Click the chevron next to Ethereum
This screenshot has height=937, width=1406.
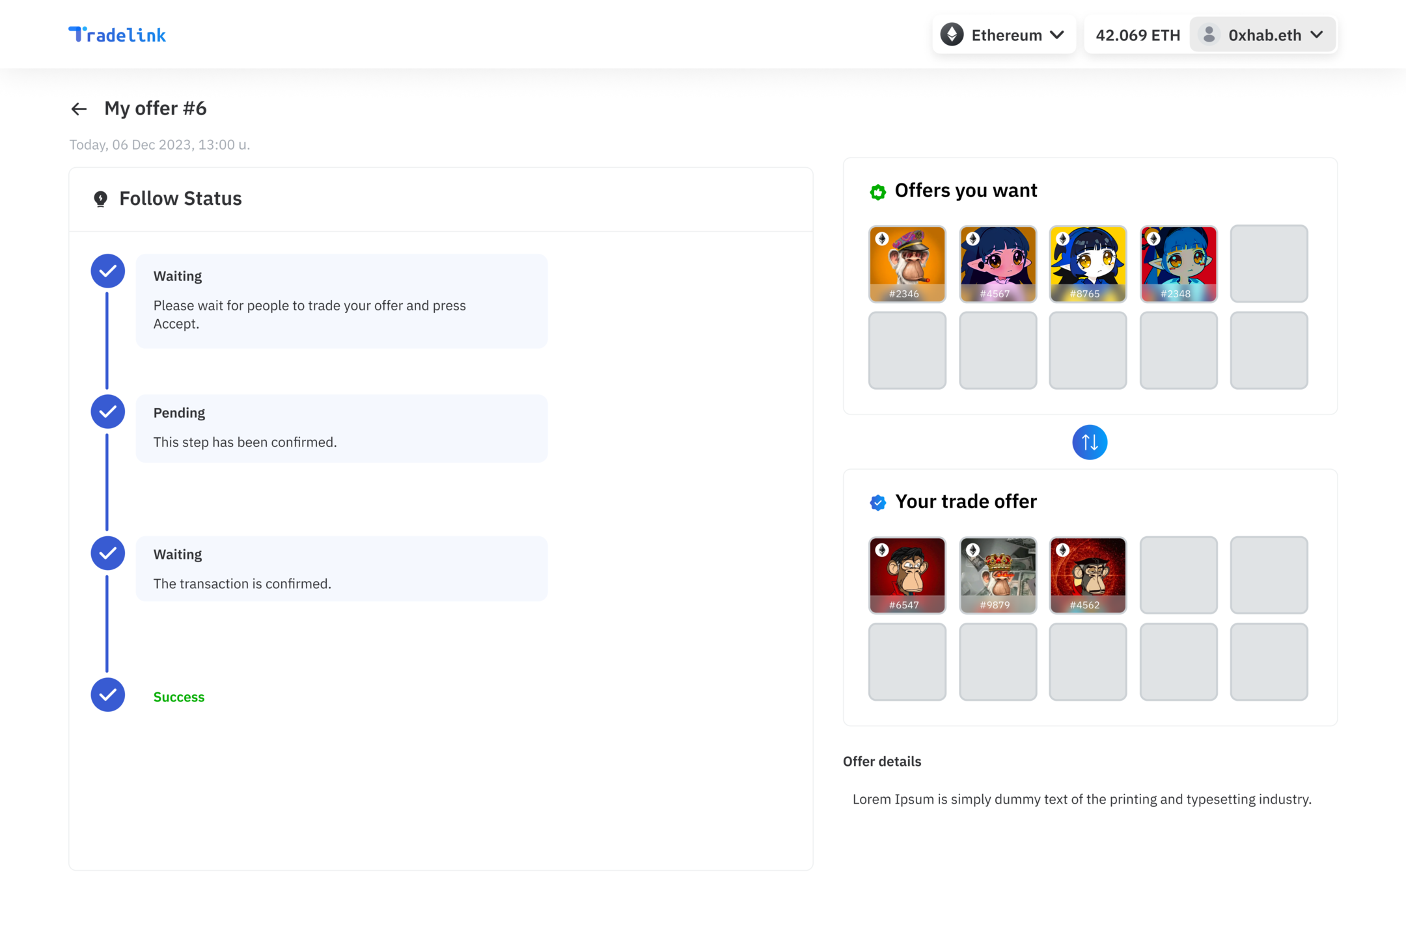1057,34
